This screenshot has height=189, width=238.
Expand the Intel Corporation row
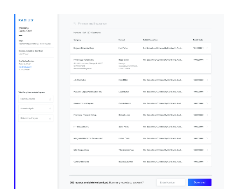207,150
